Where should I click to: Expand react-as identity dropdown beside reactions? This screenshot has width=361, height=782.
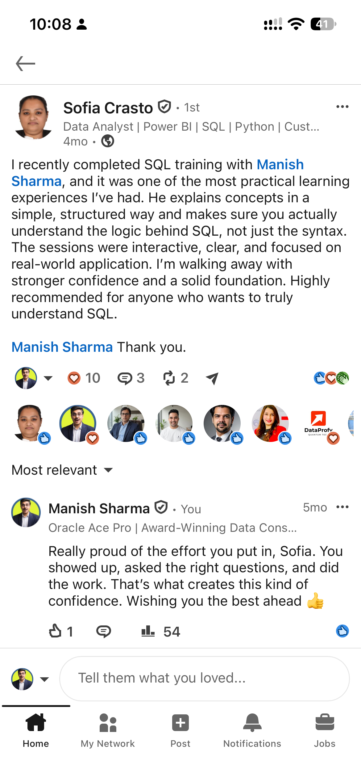click(x=48, y=378)
